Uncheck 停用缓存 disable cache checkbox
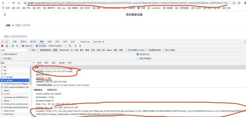Image resolution: width=246 pixels, height=117 pixels. tap(37, 46)
